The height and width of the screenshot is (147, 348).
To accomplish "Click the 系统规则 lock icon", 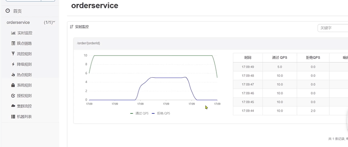I will coord(13,85).
